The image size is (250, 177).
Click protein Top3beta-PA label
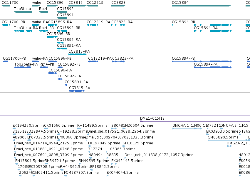click(x=26, y=64)
